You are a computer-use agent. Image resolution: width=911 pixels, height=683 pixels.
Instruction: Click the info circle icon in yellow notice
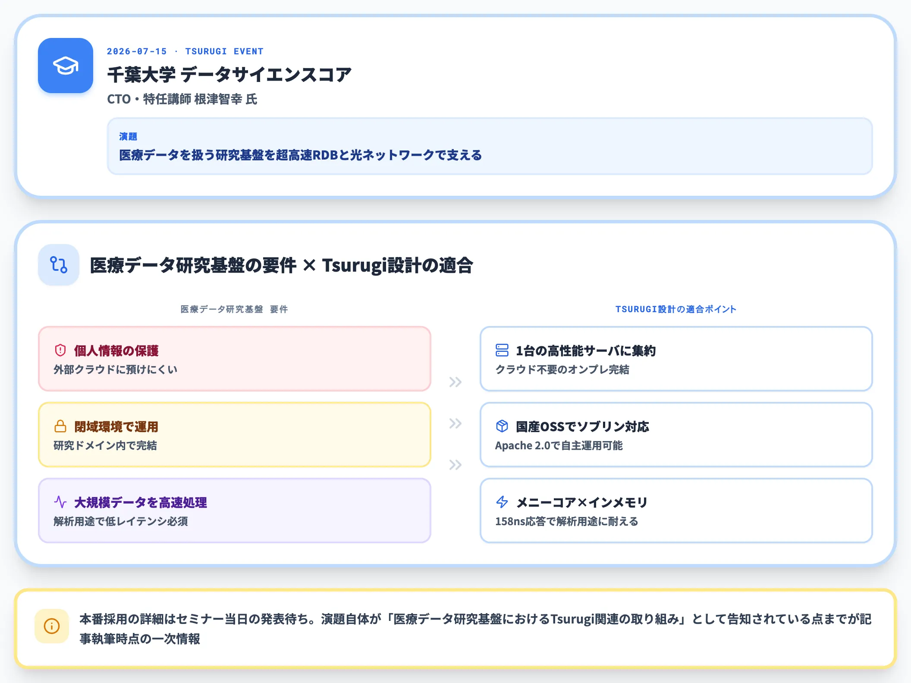point(52,626)
